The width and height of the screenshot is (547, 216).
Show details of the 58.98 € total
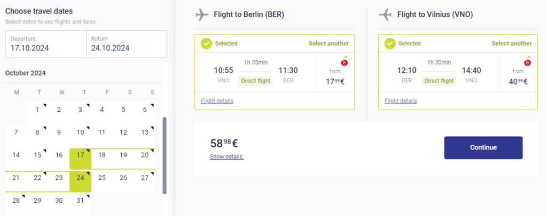pyautogui.click(x=227, y=157)
